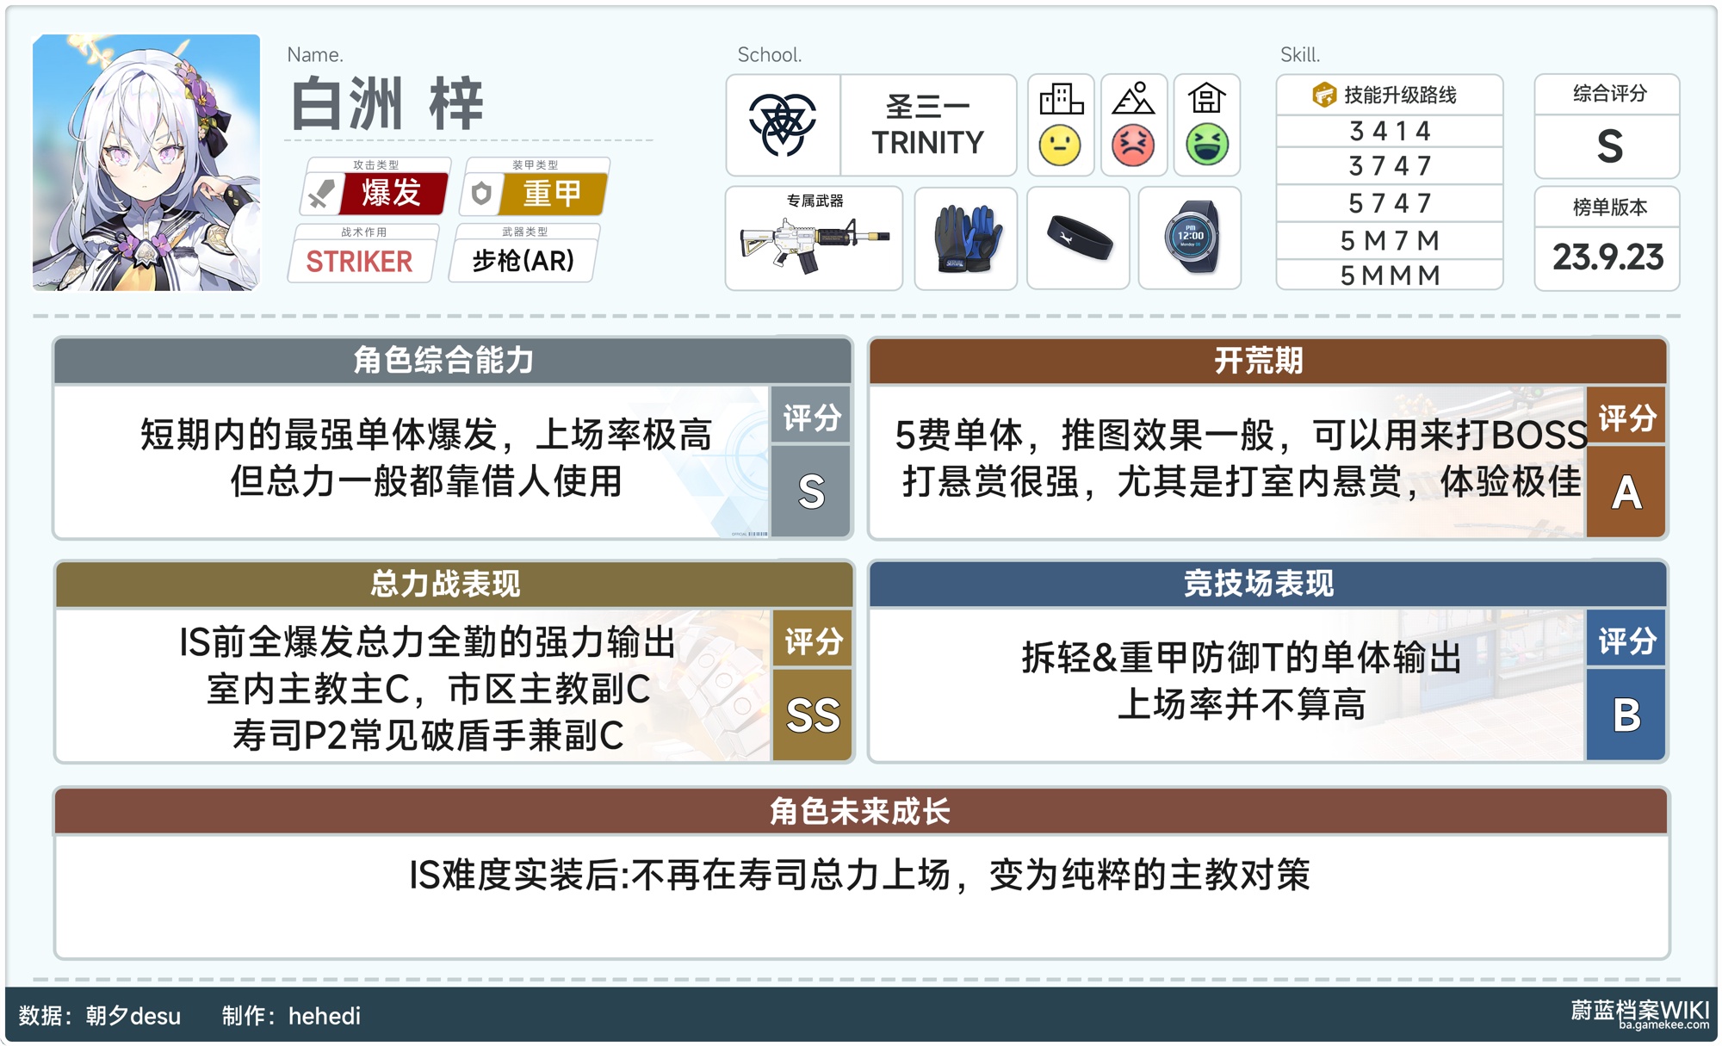Click the yellow neutral face mood icon
This screenshot has height=1046, width=1722.
pos(1060,145)
